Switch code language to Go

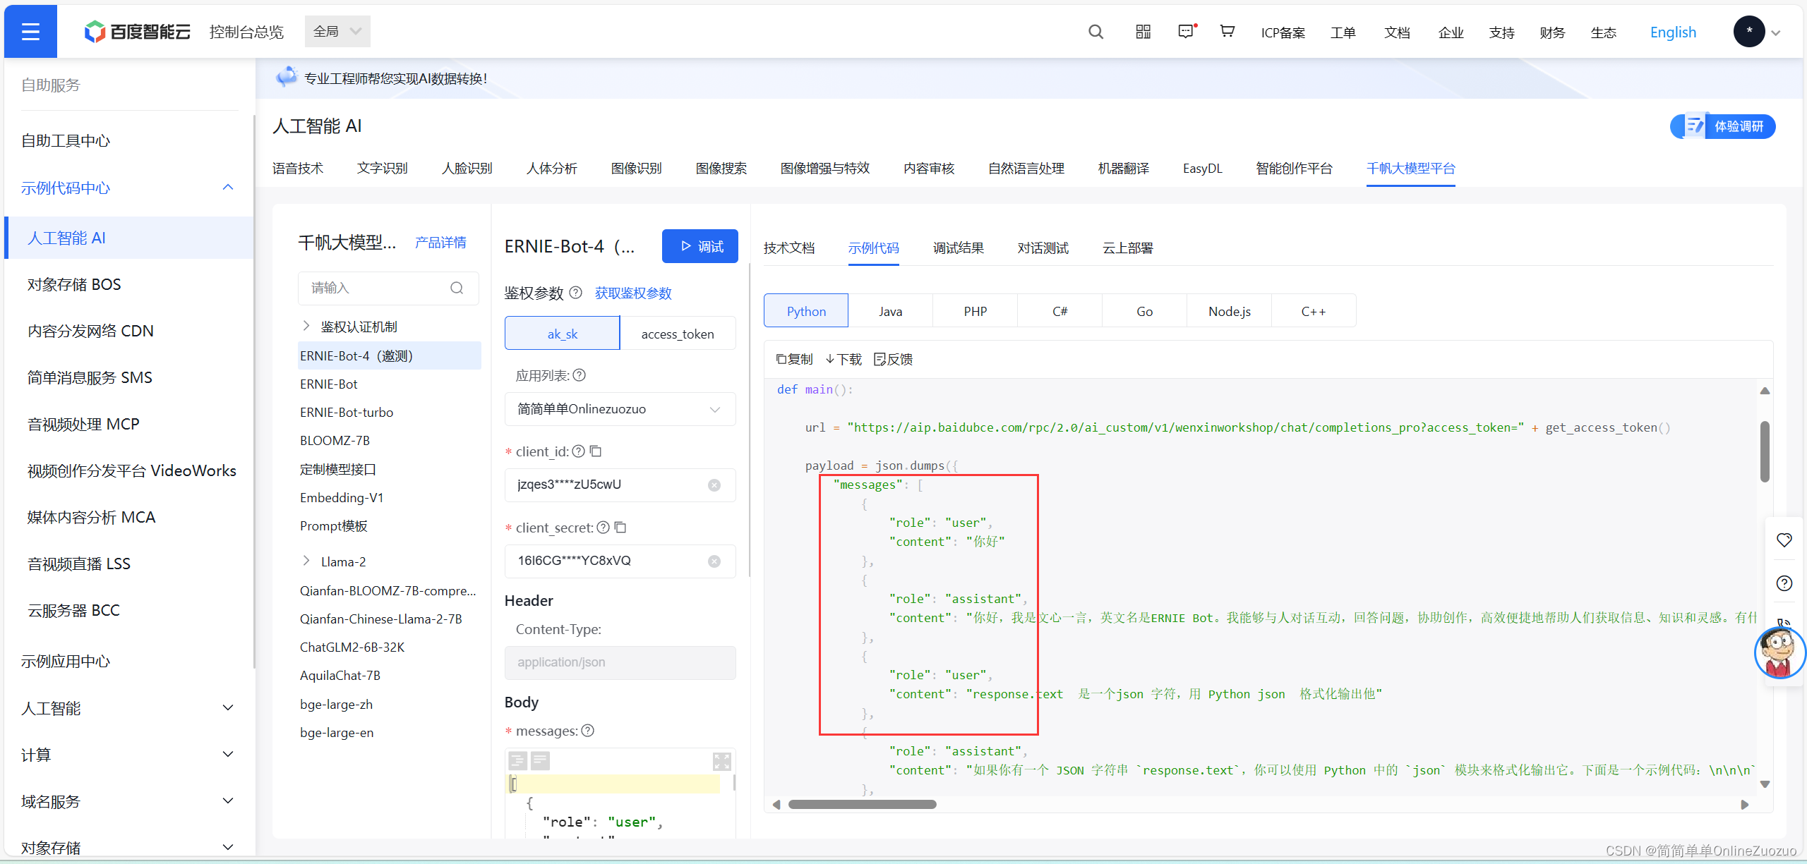pos(1145,311)
